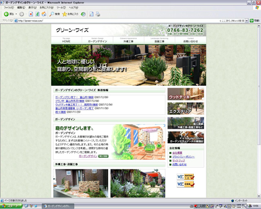Click the vertical scrollbar down arrow
Viewport: 261px width, 209px height.
tap(259, 196)
